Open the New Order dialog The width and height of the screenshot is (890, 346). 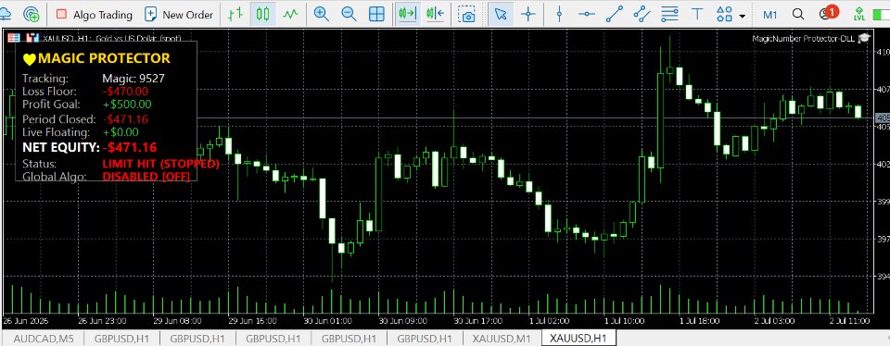click(x=178, y=15)
